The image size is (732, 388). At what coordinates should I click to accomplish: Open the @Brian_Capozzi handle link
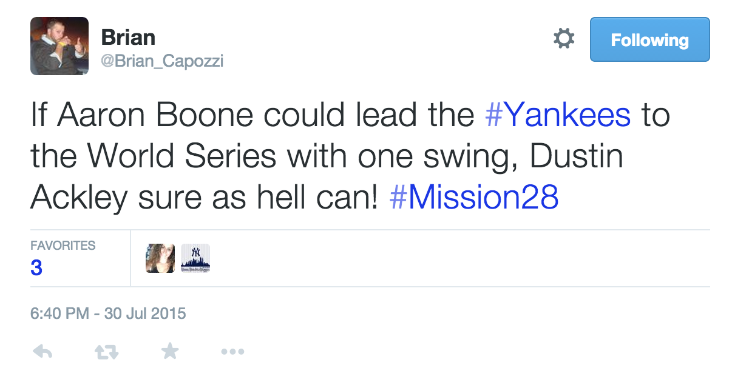[161, 61]
